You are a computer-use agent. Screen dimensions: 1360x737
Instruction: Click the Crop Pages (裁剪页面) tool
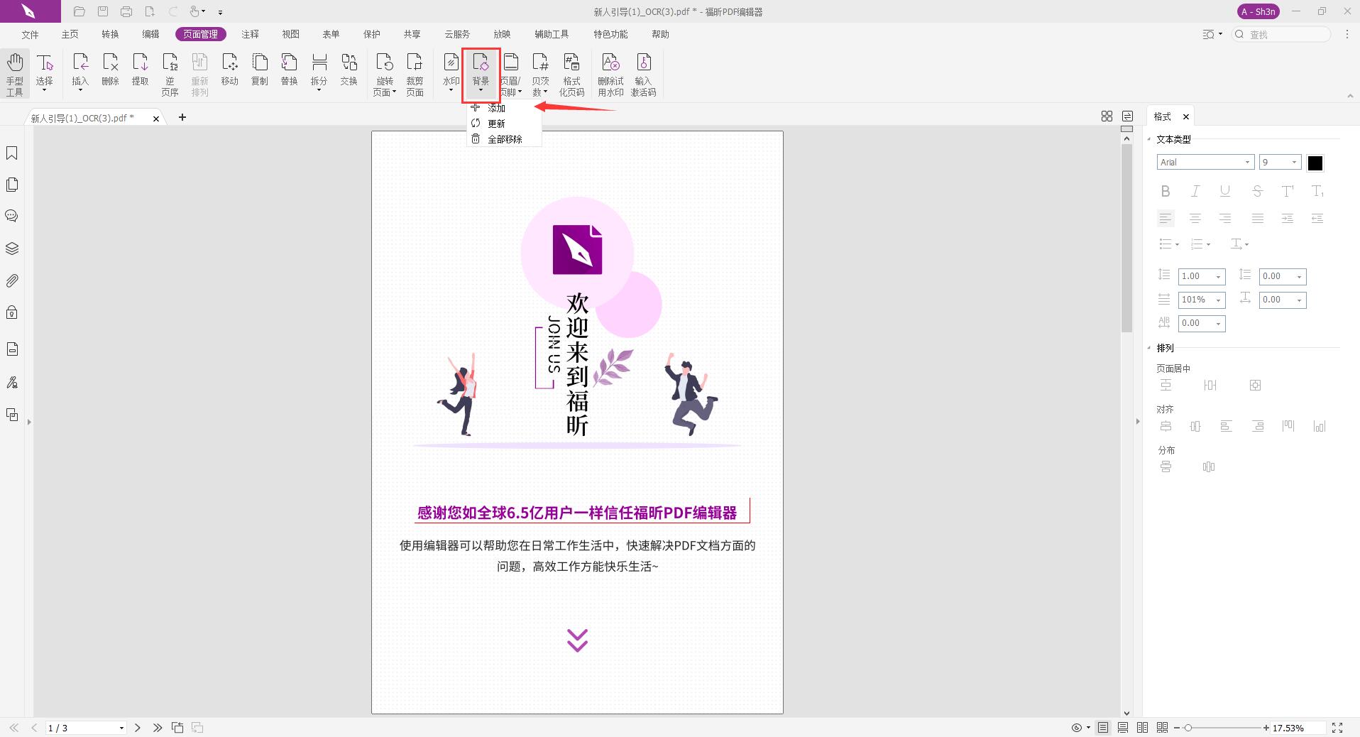click(x=415, y=71)
